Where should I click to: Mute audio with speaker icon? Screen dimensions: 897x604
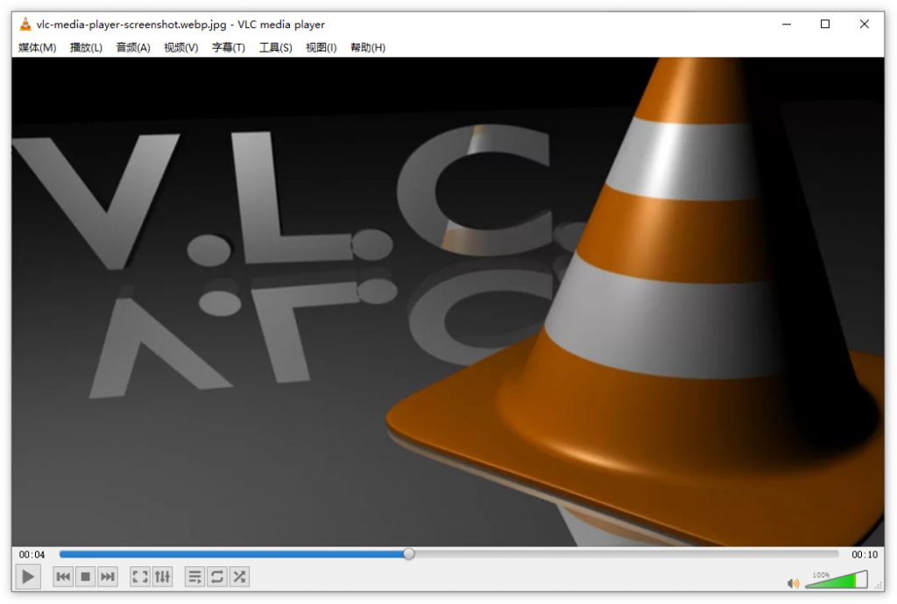[793, 583]
